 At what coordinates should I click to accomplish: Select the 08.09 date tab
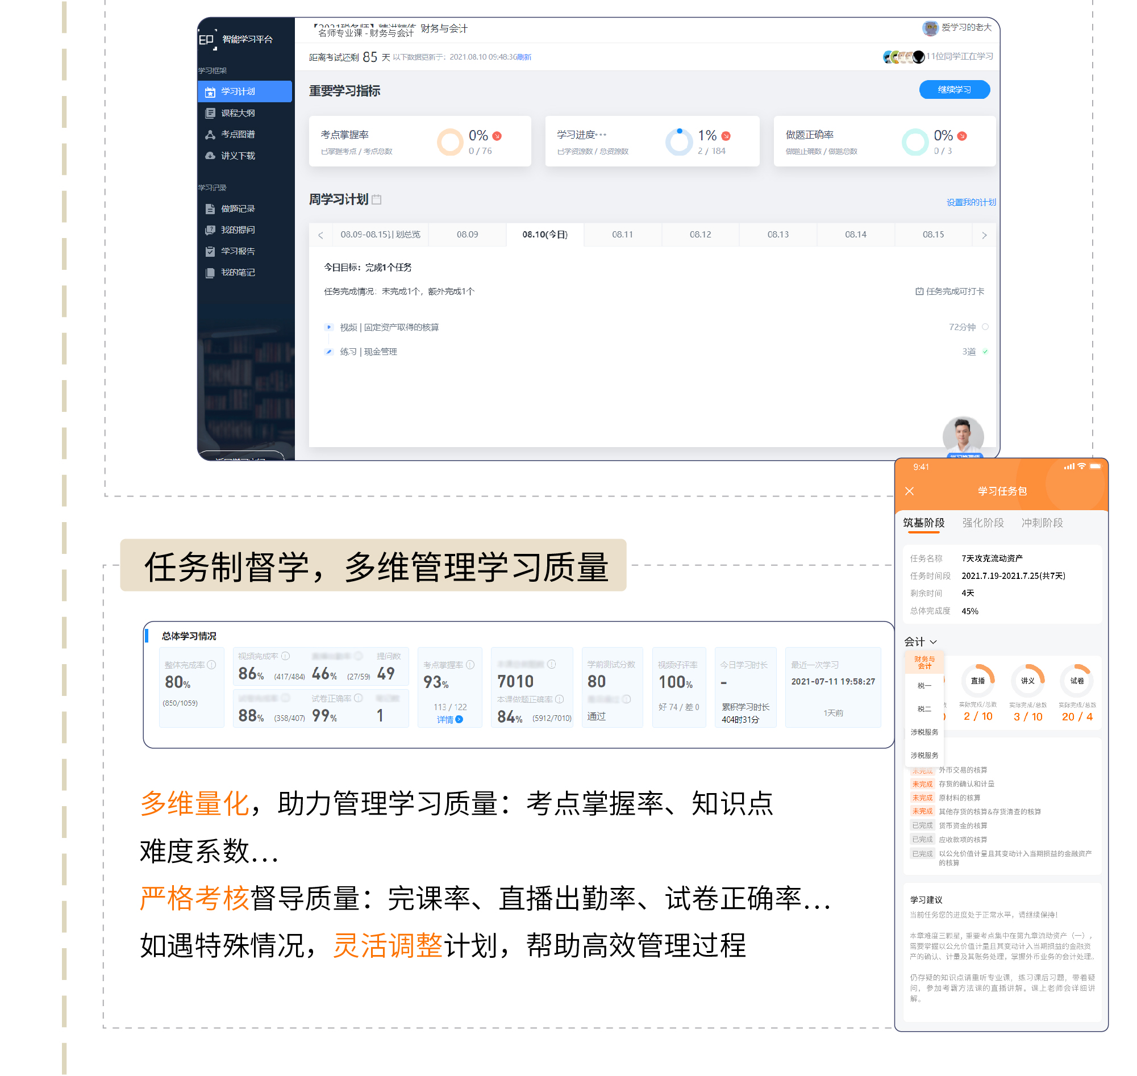click(x=468, y=235)
